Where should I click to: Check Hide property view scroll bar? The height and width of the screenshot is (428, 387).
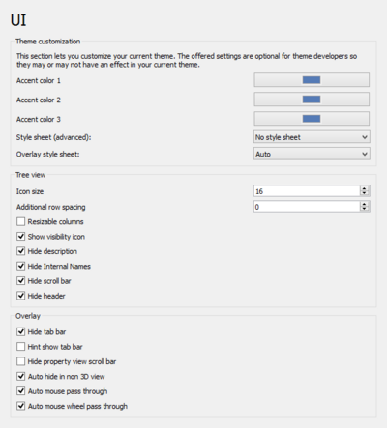[21, 361]
